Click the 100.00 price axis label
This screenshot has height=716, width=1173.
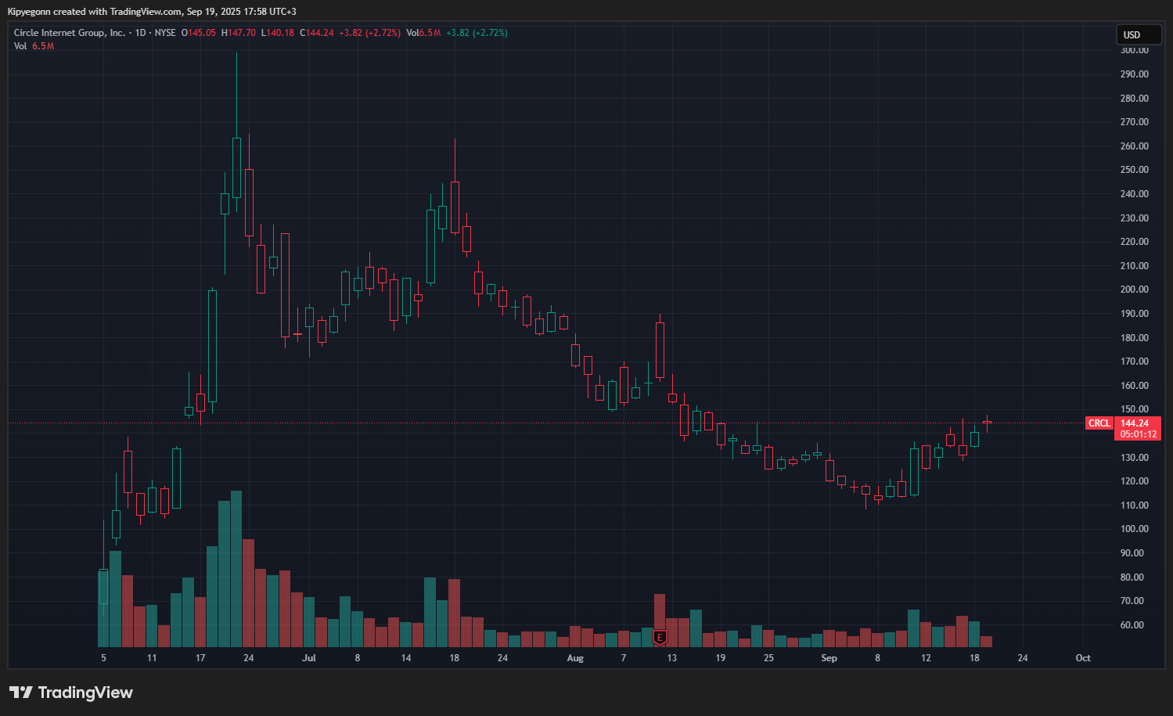coord(1135,529)
